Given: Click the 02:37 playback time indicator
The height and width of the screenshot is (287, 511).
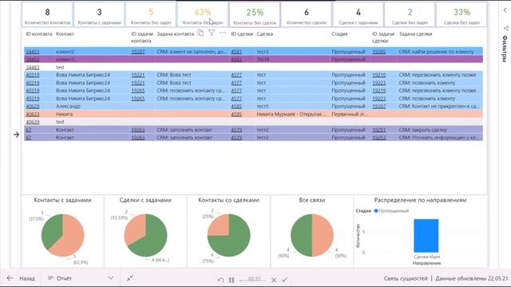Looking at the screenshot, I should 254,279.
